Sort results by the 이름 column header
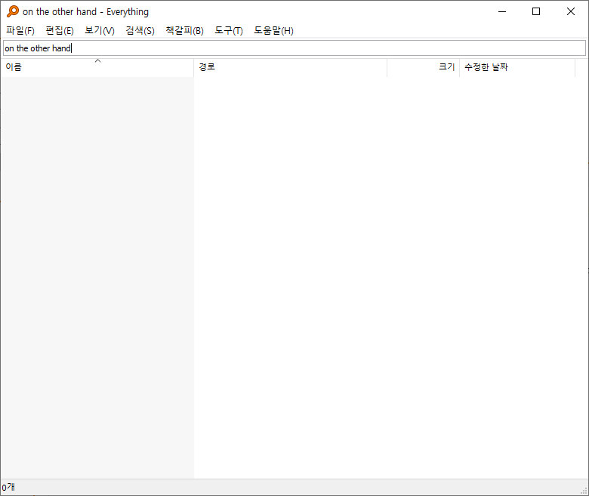589x496 pixels. coord(97,67)
